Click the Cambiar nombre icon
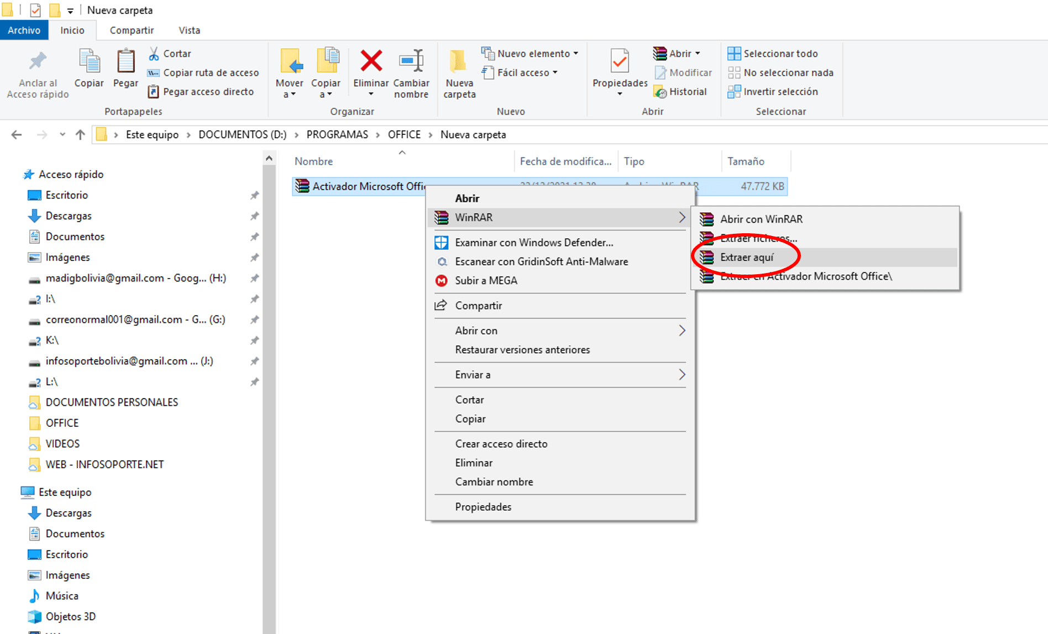 pos(411,61)
